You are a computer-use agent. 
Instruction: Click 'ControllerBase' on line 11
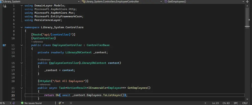98,45
